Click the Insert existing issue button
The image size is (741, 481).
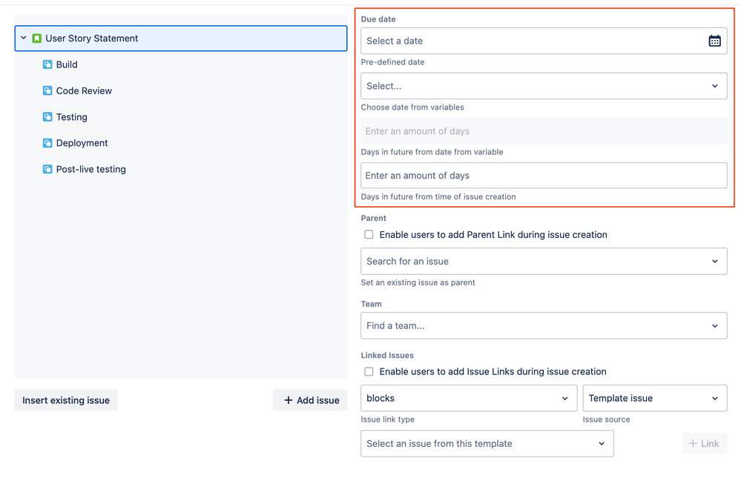[65, 399]
